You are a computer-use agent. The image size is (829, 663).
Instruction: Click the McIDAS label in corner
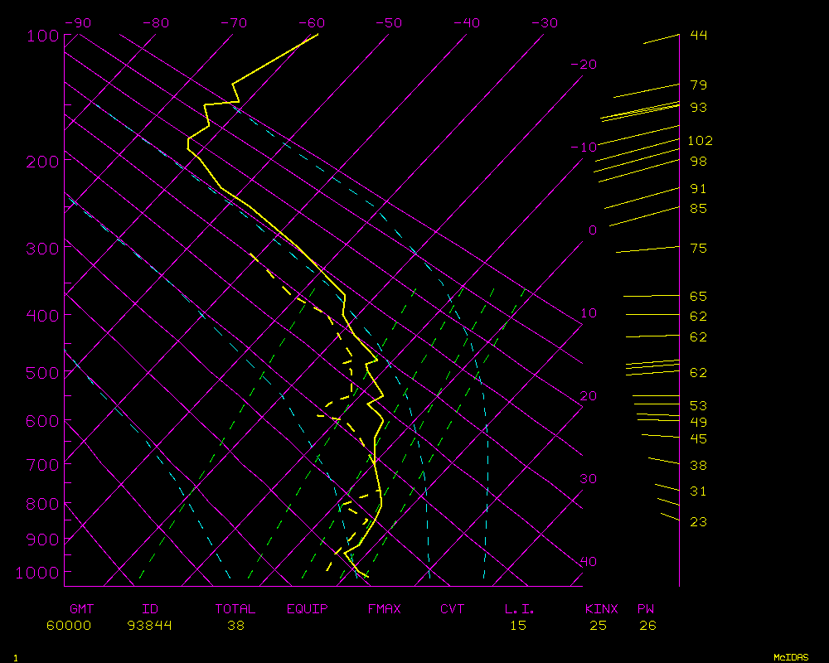[791, 657]
